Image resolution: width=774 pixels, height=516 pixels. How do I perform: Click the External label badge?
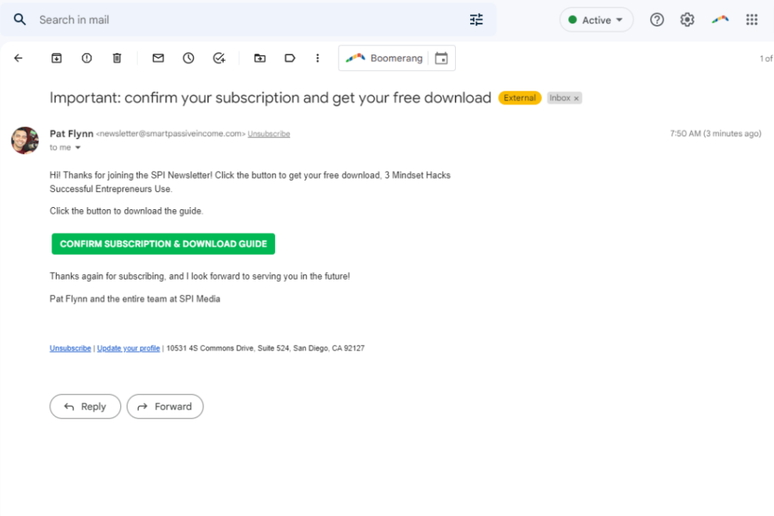[x=520, y=97]
